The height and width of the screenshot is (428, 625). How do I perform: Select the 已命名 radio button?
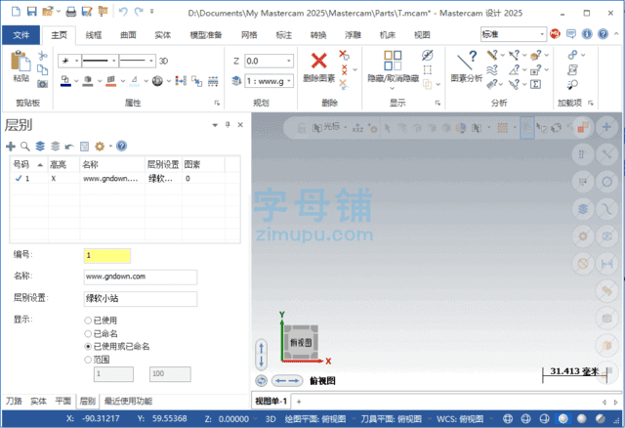[88, 333]
